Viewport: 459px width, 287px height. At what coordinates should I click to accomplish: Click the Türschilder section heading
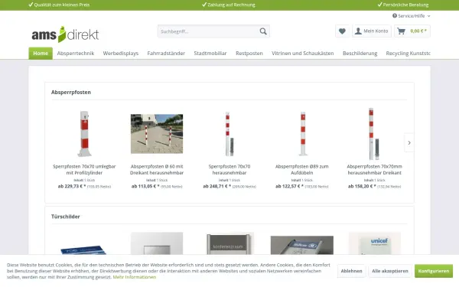(x=66, y=217)
